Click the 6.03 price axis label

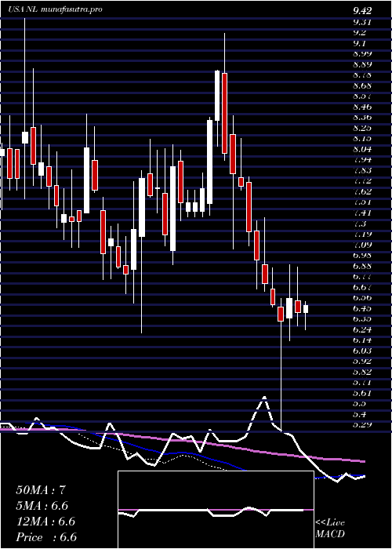pyautogui.click(x=362, y=351)
